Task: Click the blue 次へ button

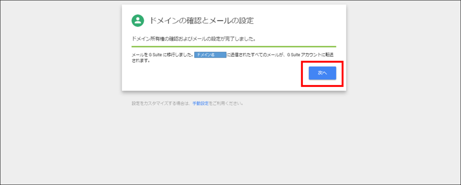Action: 322,73
